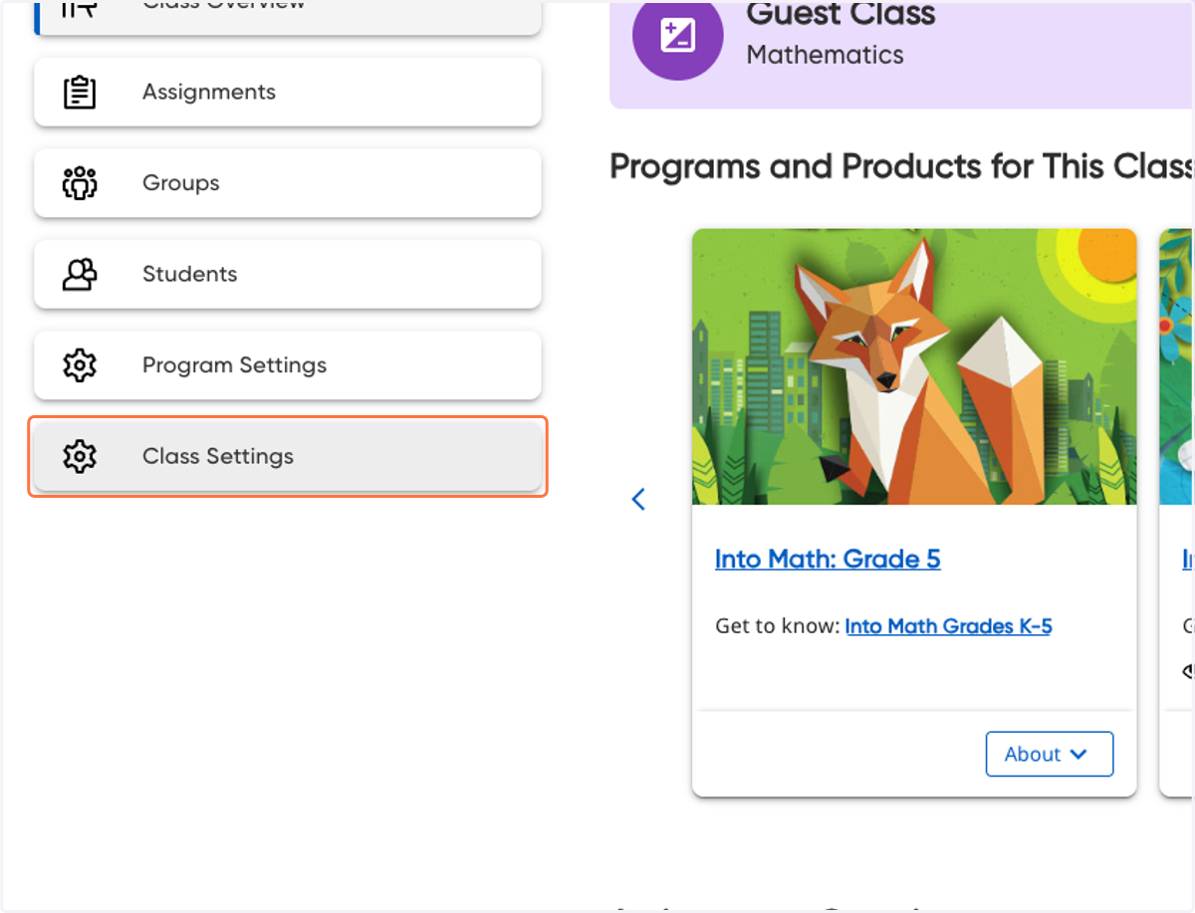Click the Program Settings gear icon

tap(80, 365)
